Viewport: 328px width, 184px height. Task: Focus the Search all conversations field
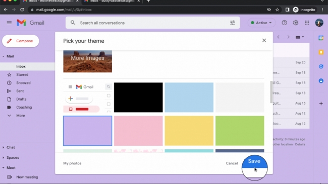tap(153, 23)
